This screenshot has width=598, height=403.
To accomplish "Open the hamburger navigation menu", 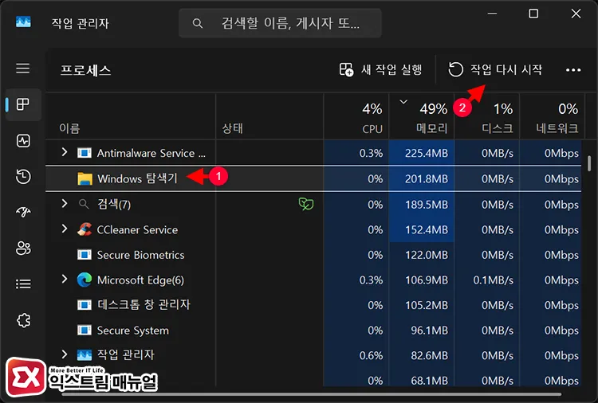I will click(x=23, y=68).
